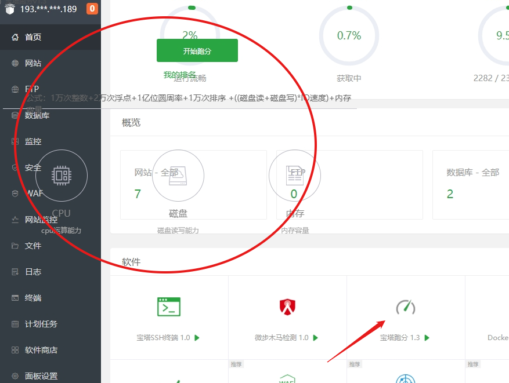Click the play arrow next to 宝塔跑分 1.3
The image size is (509, 383).
coord(427,338)
